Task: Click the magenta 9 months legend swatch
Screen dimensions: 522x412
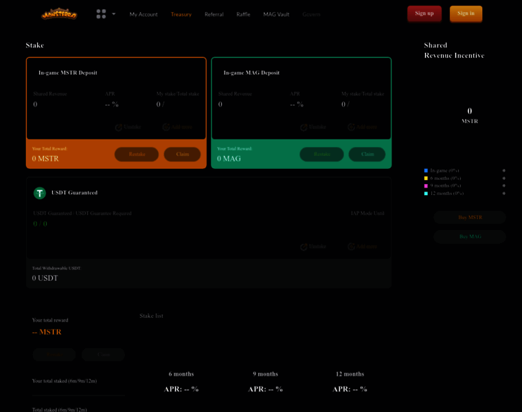Action: [x=426, y=185]
